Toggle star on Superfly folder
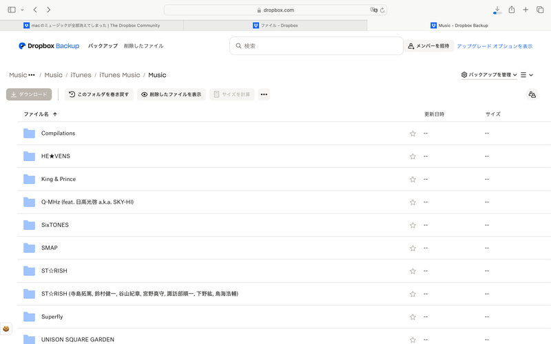 click(x=413, y=317)
